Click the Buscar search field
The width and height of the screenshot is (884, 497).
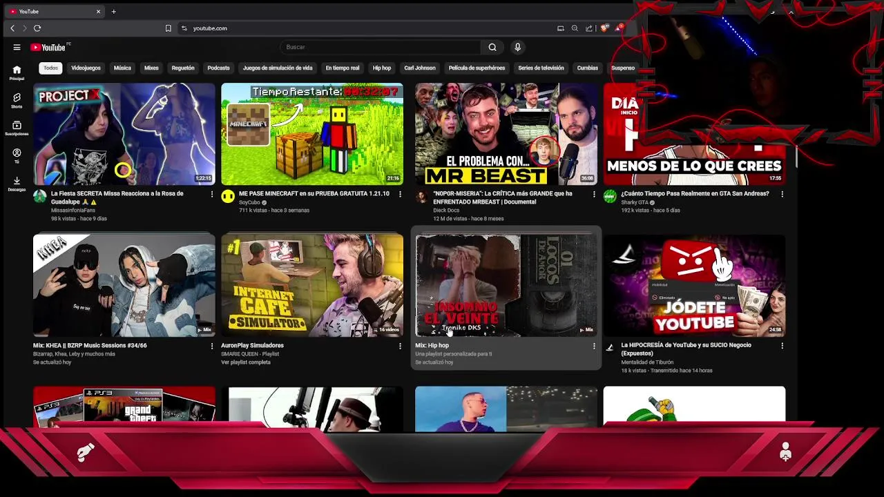[380, 47]
